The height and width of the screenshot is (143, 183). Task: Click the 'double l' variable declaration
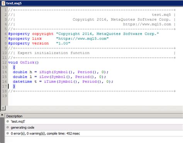(22, 77)
